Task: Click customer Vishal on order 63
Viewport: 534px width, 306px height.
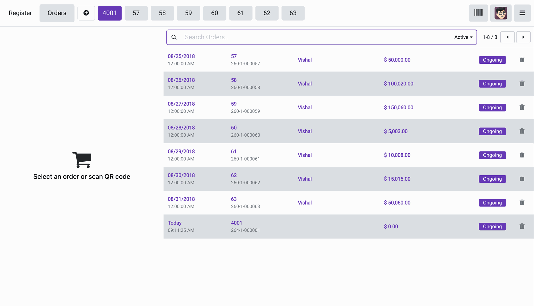Action: tap(305, 203)
